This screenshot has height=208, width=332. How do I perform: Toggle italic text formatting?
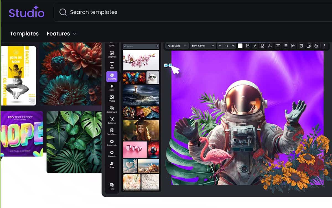(255, 46)
